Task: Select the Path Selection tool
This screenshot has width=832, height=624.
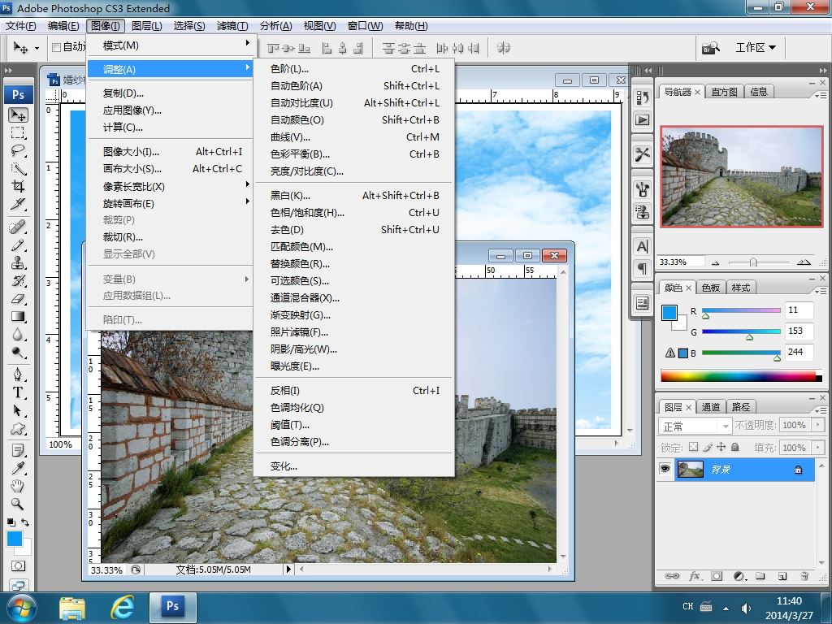Action: tap(18, 410)
